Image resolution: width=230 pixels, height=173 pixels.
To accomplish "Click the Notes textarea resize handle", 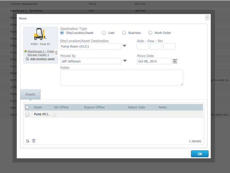I will [x=182, y=84].
